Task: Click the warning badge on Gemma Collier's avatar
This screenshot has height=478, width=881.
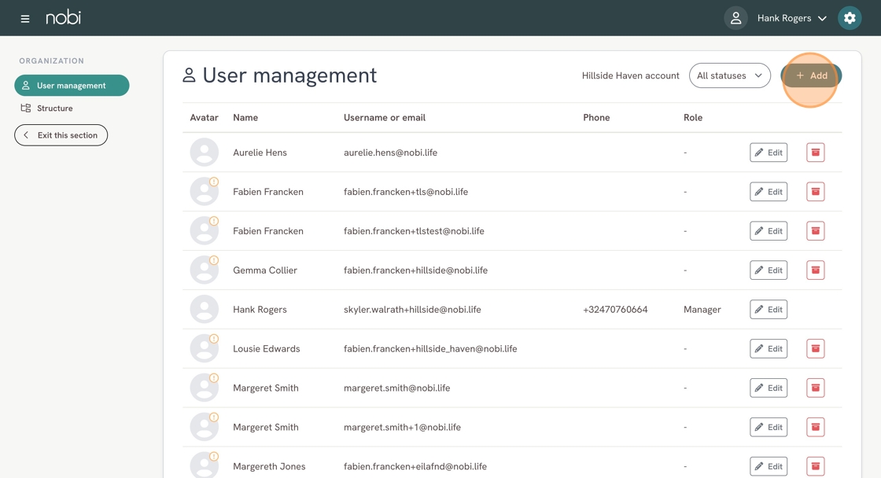Action: (x=214, y=260)
